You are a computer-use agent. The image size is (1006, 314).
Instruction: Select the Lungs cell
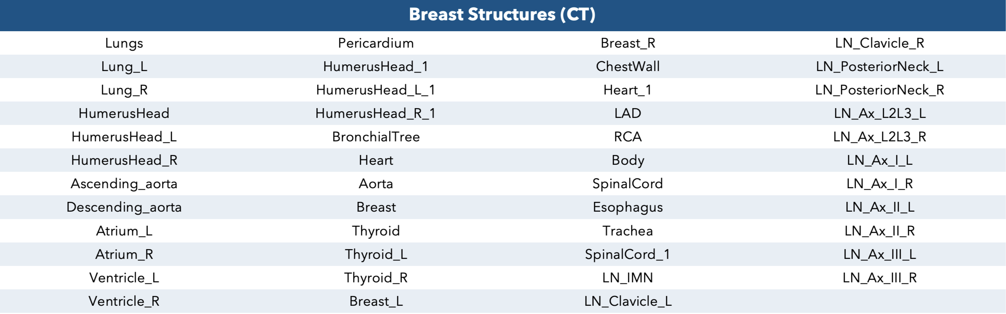point(124,43)
